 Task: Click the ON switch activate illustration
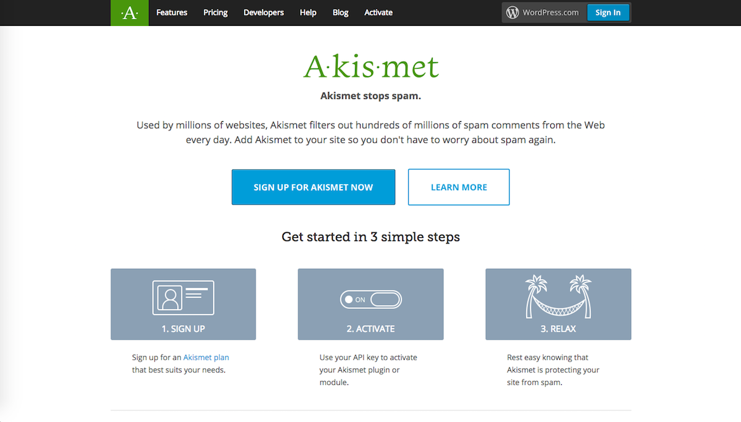[371, 300]
